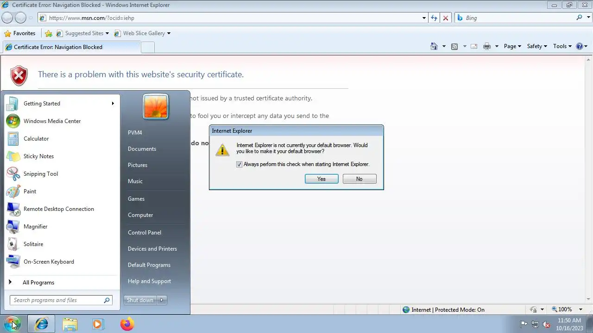Open Sticky Notes from Start menu
The height and width of the screenshot is (333, 593).
point(61,156)
